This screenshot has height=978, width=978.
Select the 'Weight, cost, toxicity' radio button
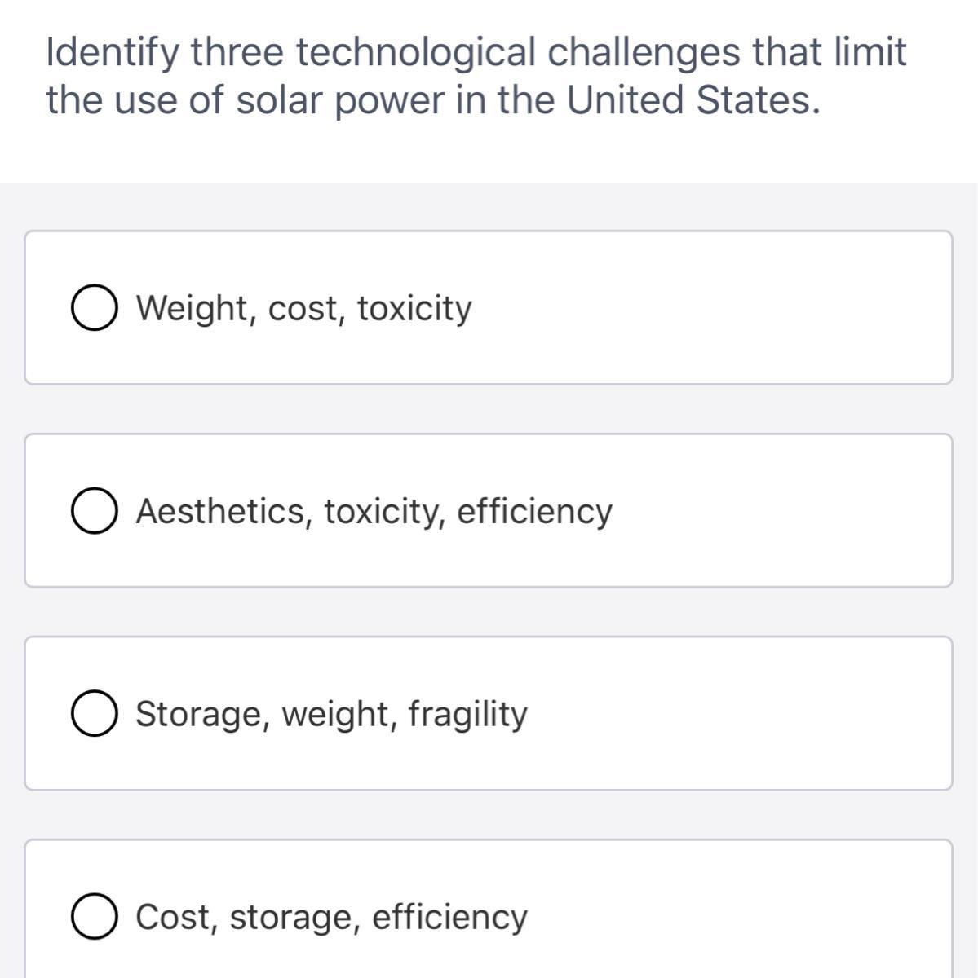click(93, 309)
